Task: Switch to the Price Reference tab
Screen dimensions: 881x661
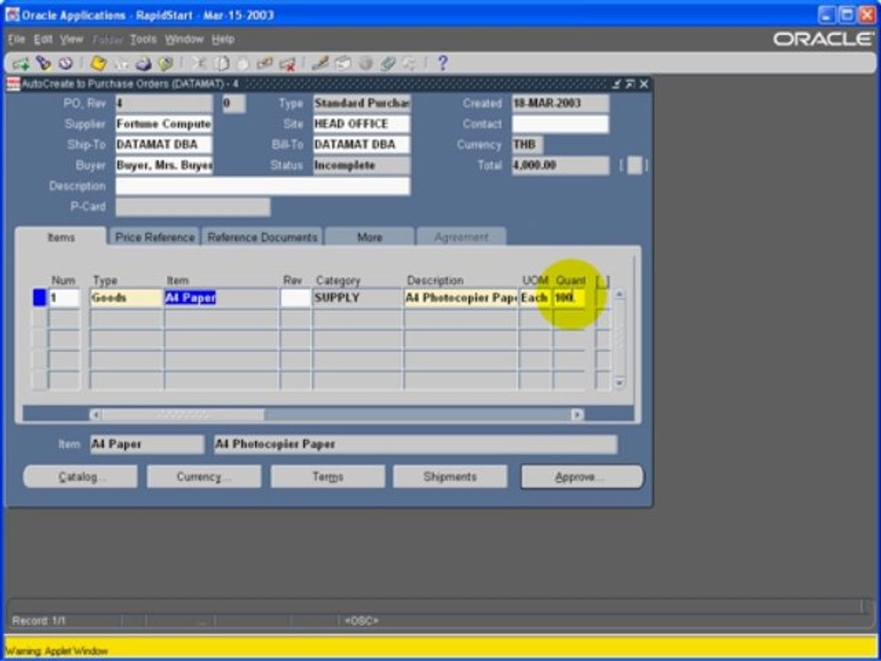Action: pyautogui.click(x=154, y=237)
